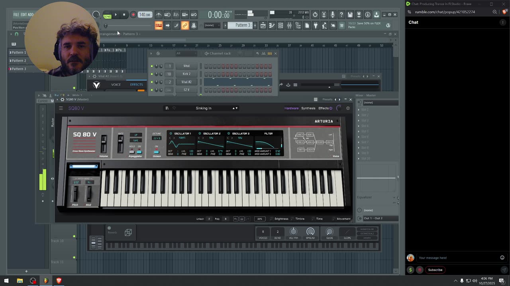Arm the red record button

click(133, 15)
